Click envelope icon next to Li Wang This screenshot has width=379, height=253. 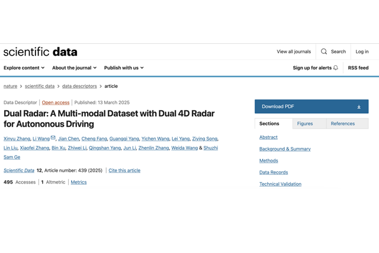[x=53, y=138]
